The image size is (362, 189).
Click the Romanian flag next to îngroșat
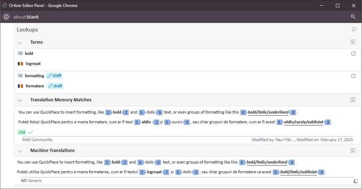click(20, 64)
